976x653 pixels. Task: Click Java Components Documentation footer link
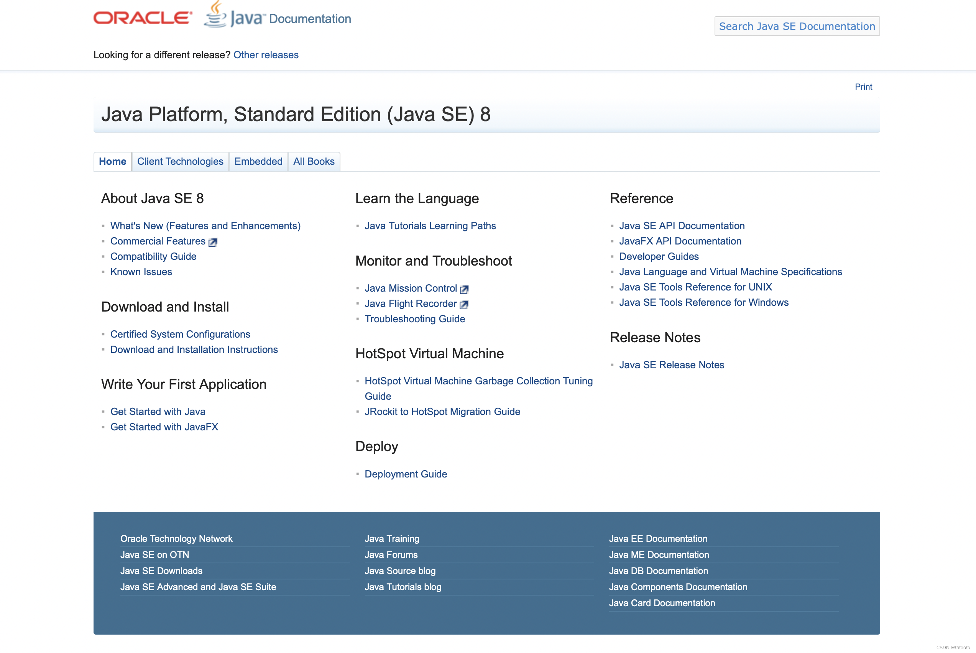coord(678,587)
